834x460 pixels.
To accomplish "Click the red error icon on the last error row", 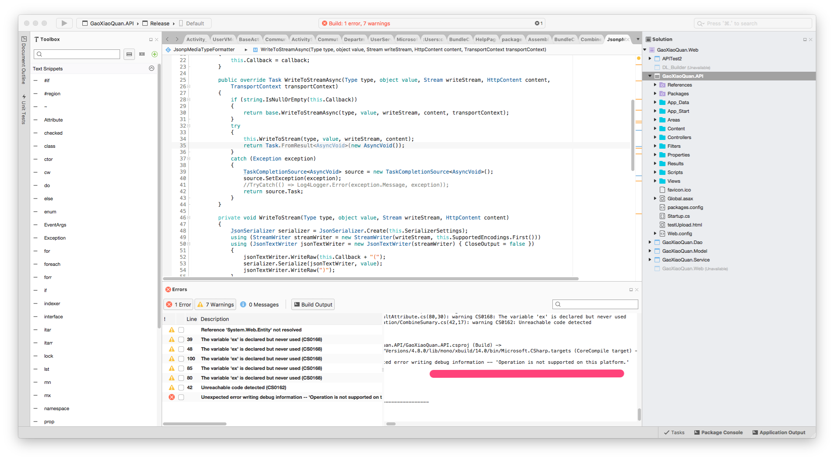I will coord(172,397).
